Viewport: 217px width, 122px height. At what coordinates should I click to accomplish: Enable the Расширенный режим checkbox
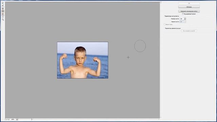coord(183,14)
